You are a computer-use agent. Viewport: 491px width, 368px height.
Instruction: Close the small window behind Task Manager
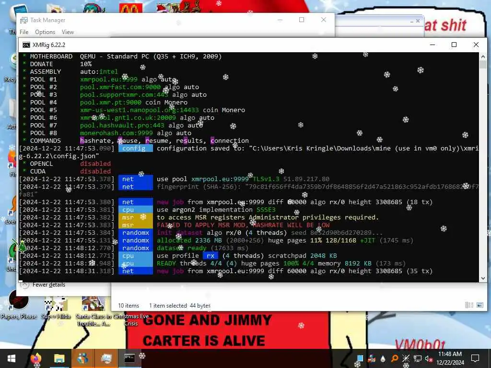(418, 21)
